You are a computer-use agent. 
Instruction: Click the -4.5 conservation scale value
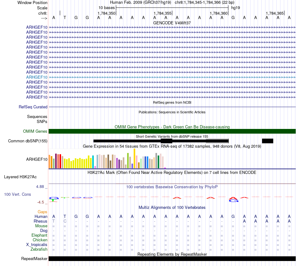click(41, 202)
